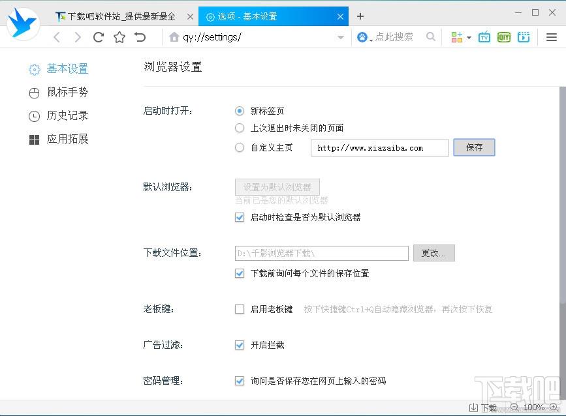
Task: Open the video clip toolbar icon
Action: pos(524,37)
